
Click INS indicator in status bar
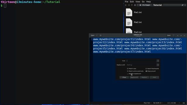point(184,103)
